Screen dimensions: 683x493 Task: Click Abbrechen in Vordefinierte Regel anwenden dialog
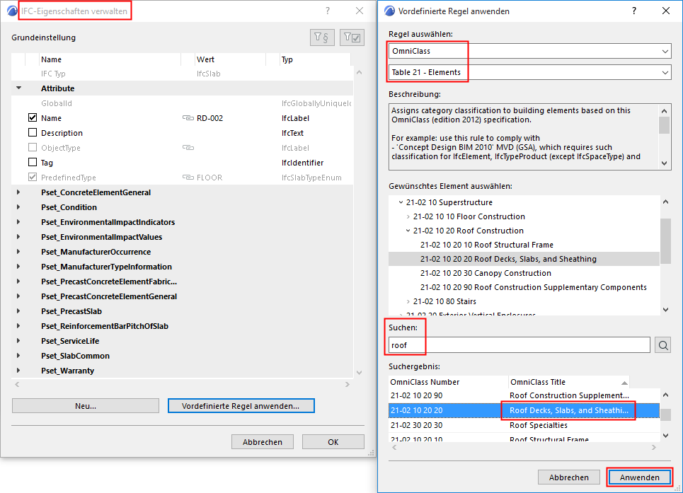point(569,477)
